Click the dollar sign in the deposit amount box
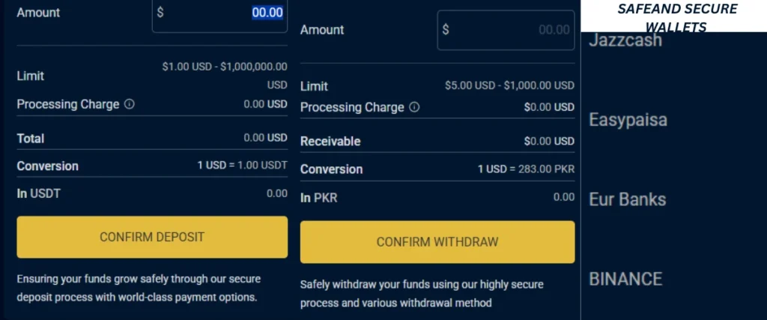767x320 pixels. coord(160,12)
